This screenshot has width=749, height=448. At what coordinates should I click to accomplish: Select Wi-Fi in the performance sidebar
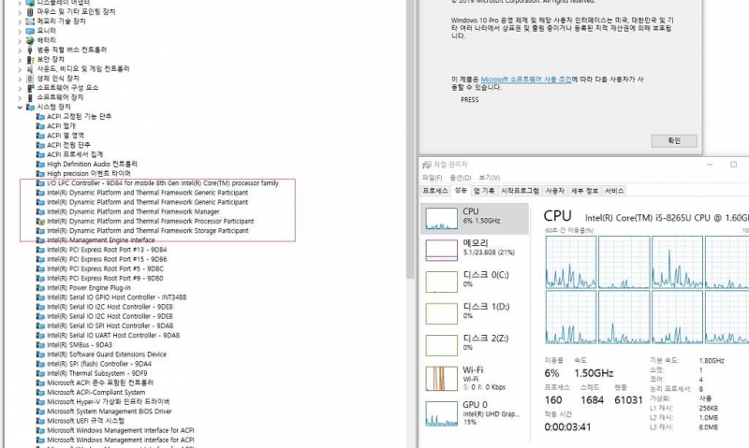[x=475, y=378]
